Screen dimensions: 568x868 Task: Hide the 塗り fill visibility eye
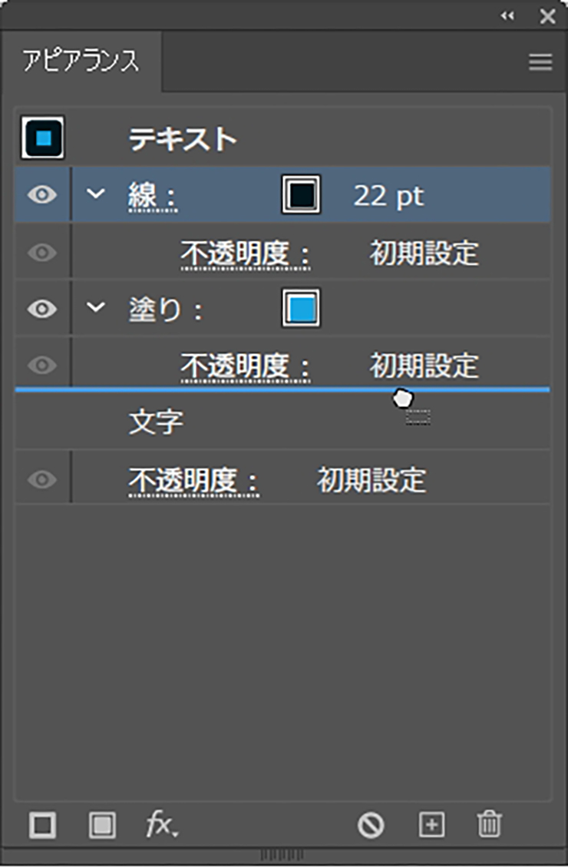[x=42, y=309]
